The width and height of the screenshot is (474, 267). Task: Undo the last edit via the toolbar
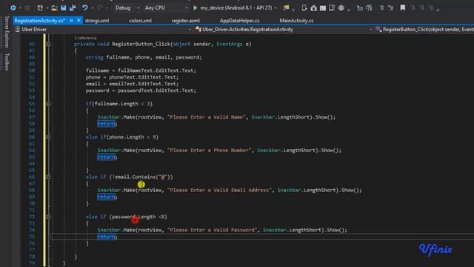[x=84, y=8]
